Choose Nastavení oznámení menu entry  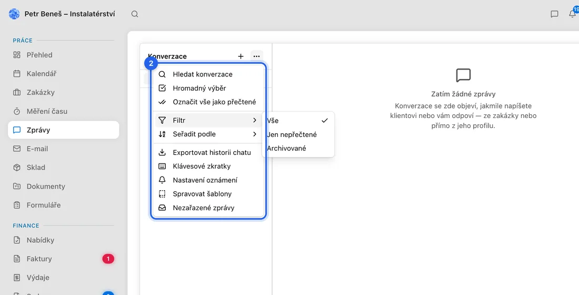click(x=208, y=180)
